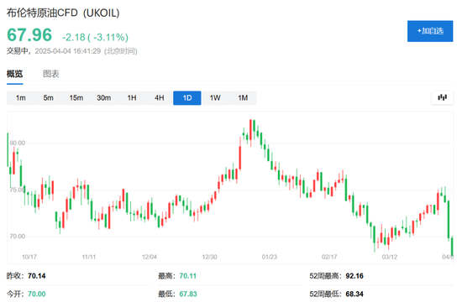
Task: Click the timestamp 2025-04-04 16:41:29
Action: [68, 51]
